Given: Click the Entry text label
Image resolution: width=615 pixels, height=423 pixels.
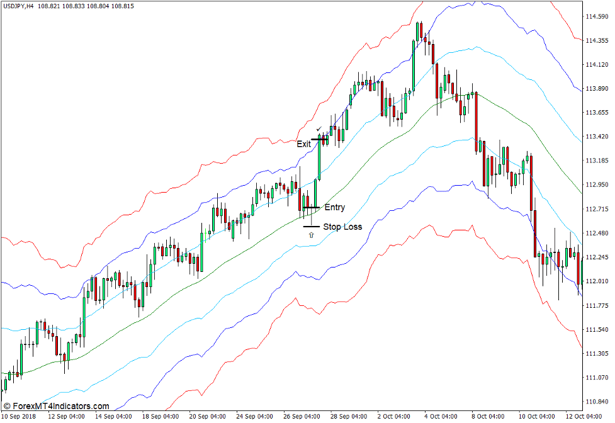Looking at the screenshot, I should 335,207.
